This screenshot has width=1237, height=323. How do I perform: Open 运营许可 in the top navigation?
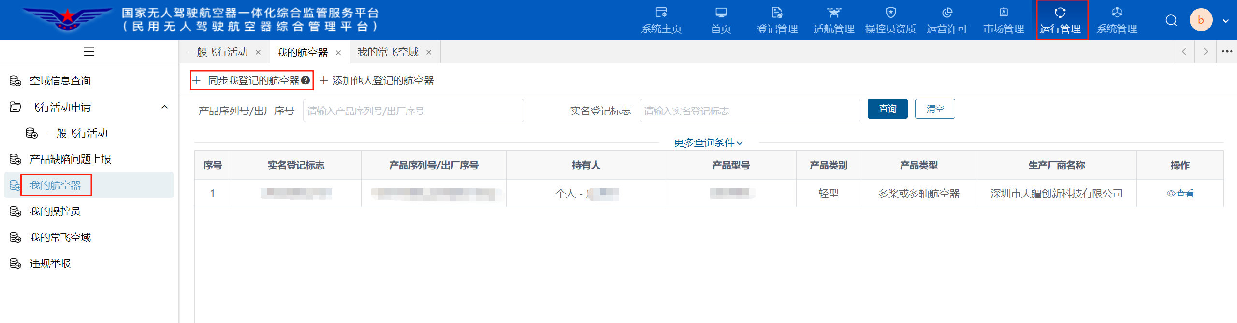pos(946,20)
